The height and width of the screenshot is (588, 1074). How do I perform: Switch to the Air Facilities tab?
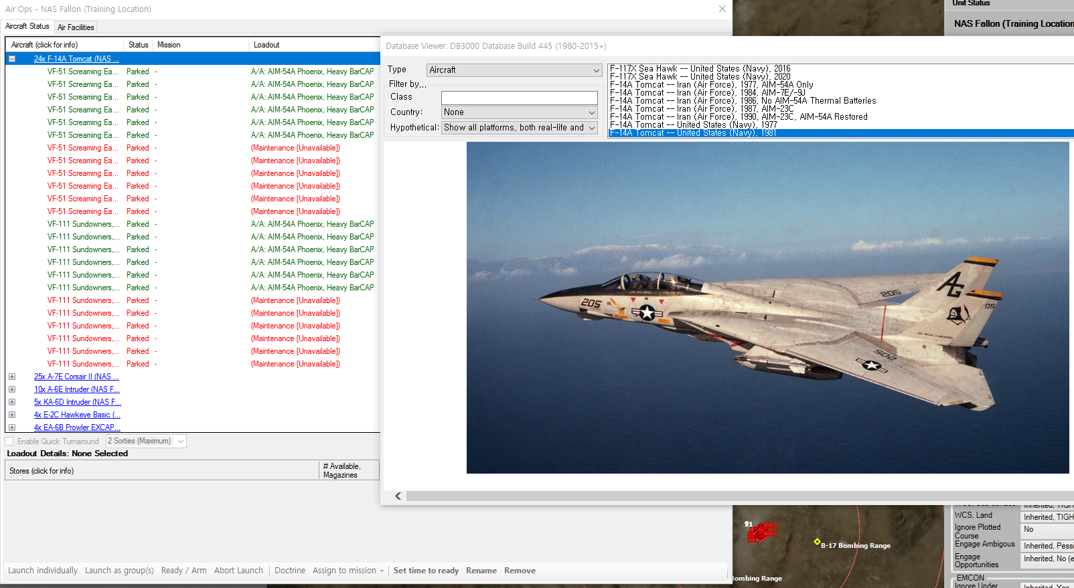(x=76, y=27)
